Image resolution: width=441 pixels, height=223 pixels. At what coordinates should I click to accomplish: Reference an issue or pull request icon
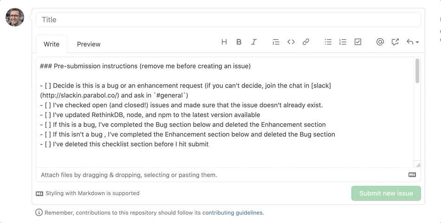click(x=395, y=42)
